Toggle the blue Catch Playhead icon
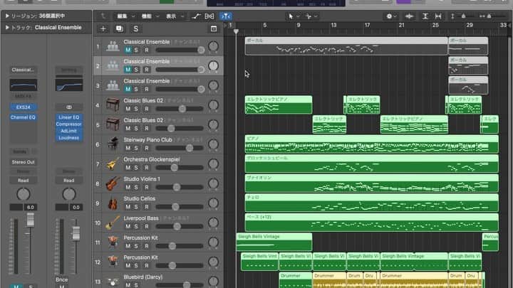The height and width of the screenshot is (288, 513). coord(226,16)
